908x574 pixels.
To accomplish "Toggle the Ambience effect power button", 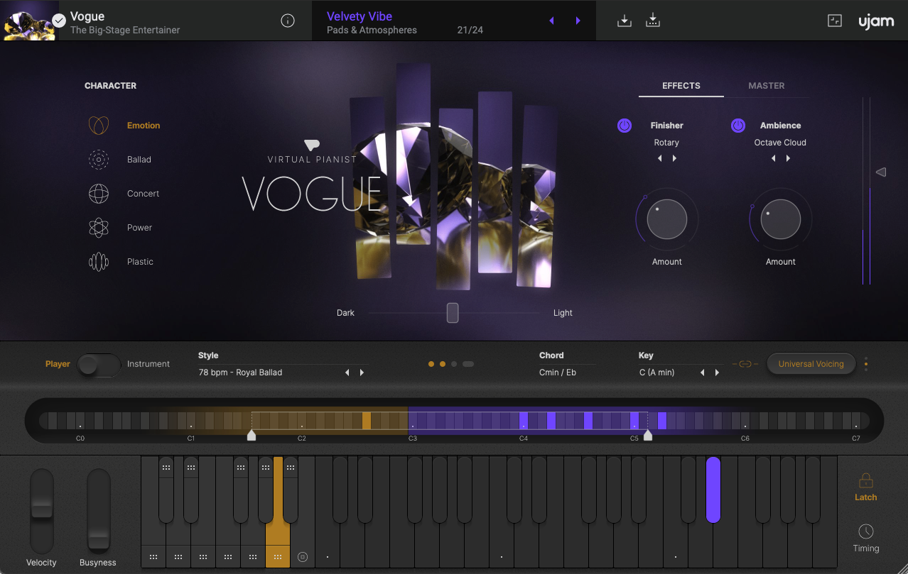I will tap(738, 126).
